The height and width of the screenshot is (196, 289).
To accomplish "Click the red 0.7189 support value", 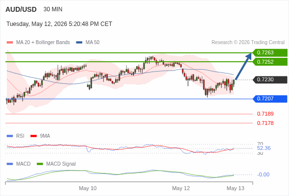I will (265, 114).
